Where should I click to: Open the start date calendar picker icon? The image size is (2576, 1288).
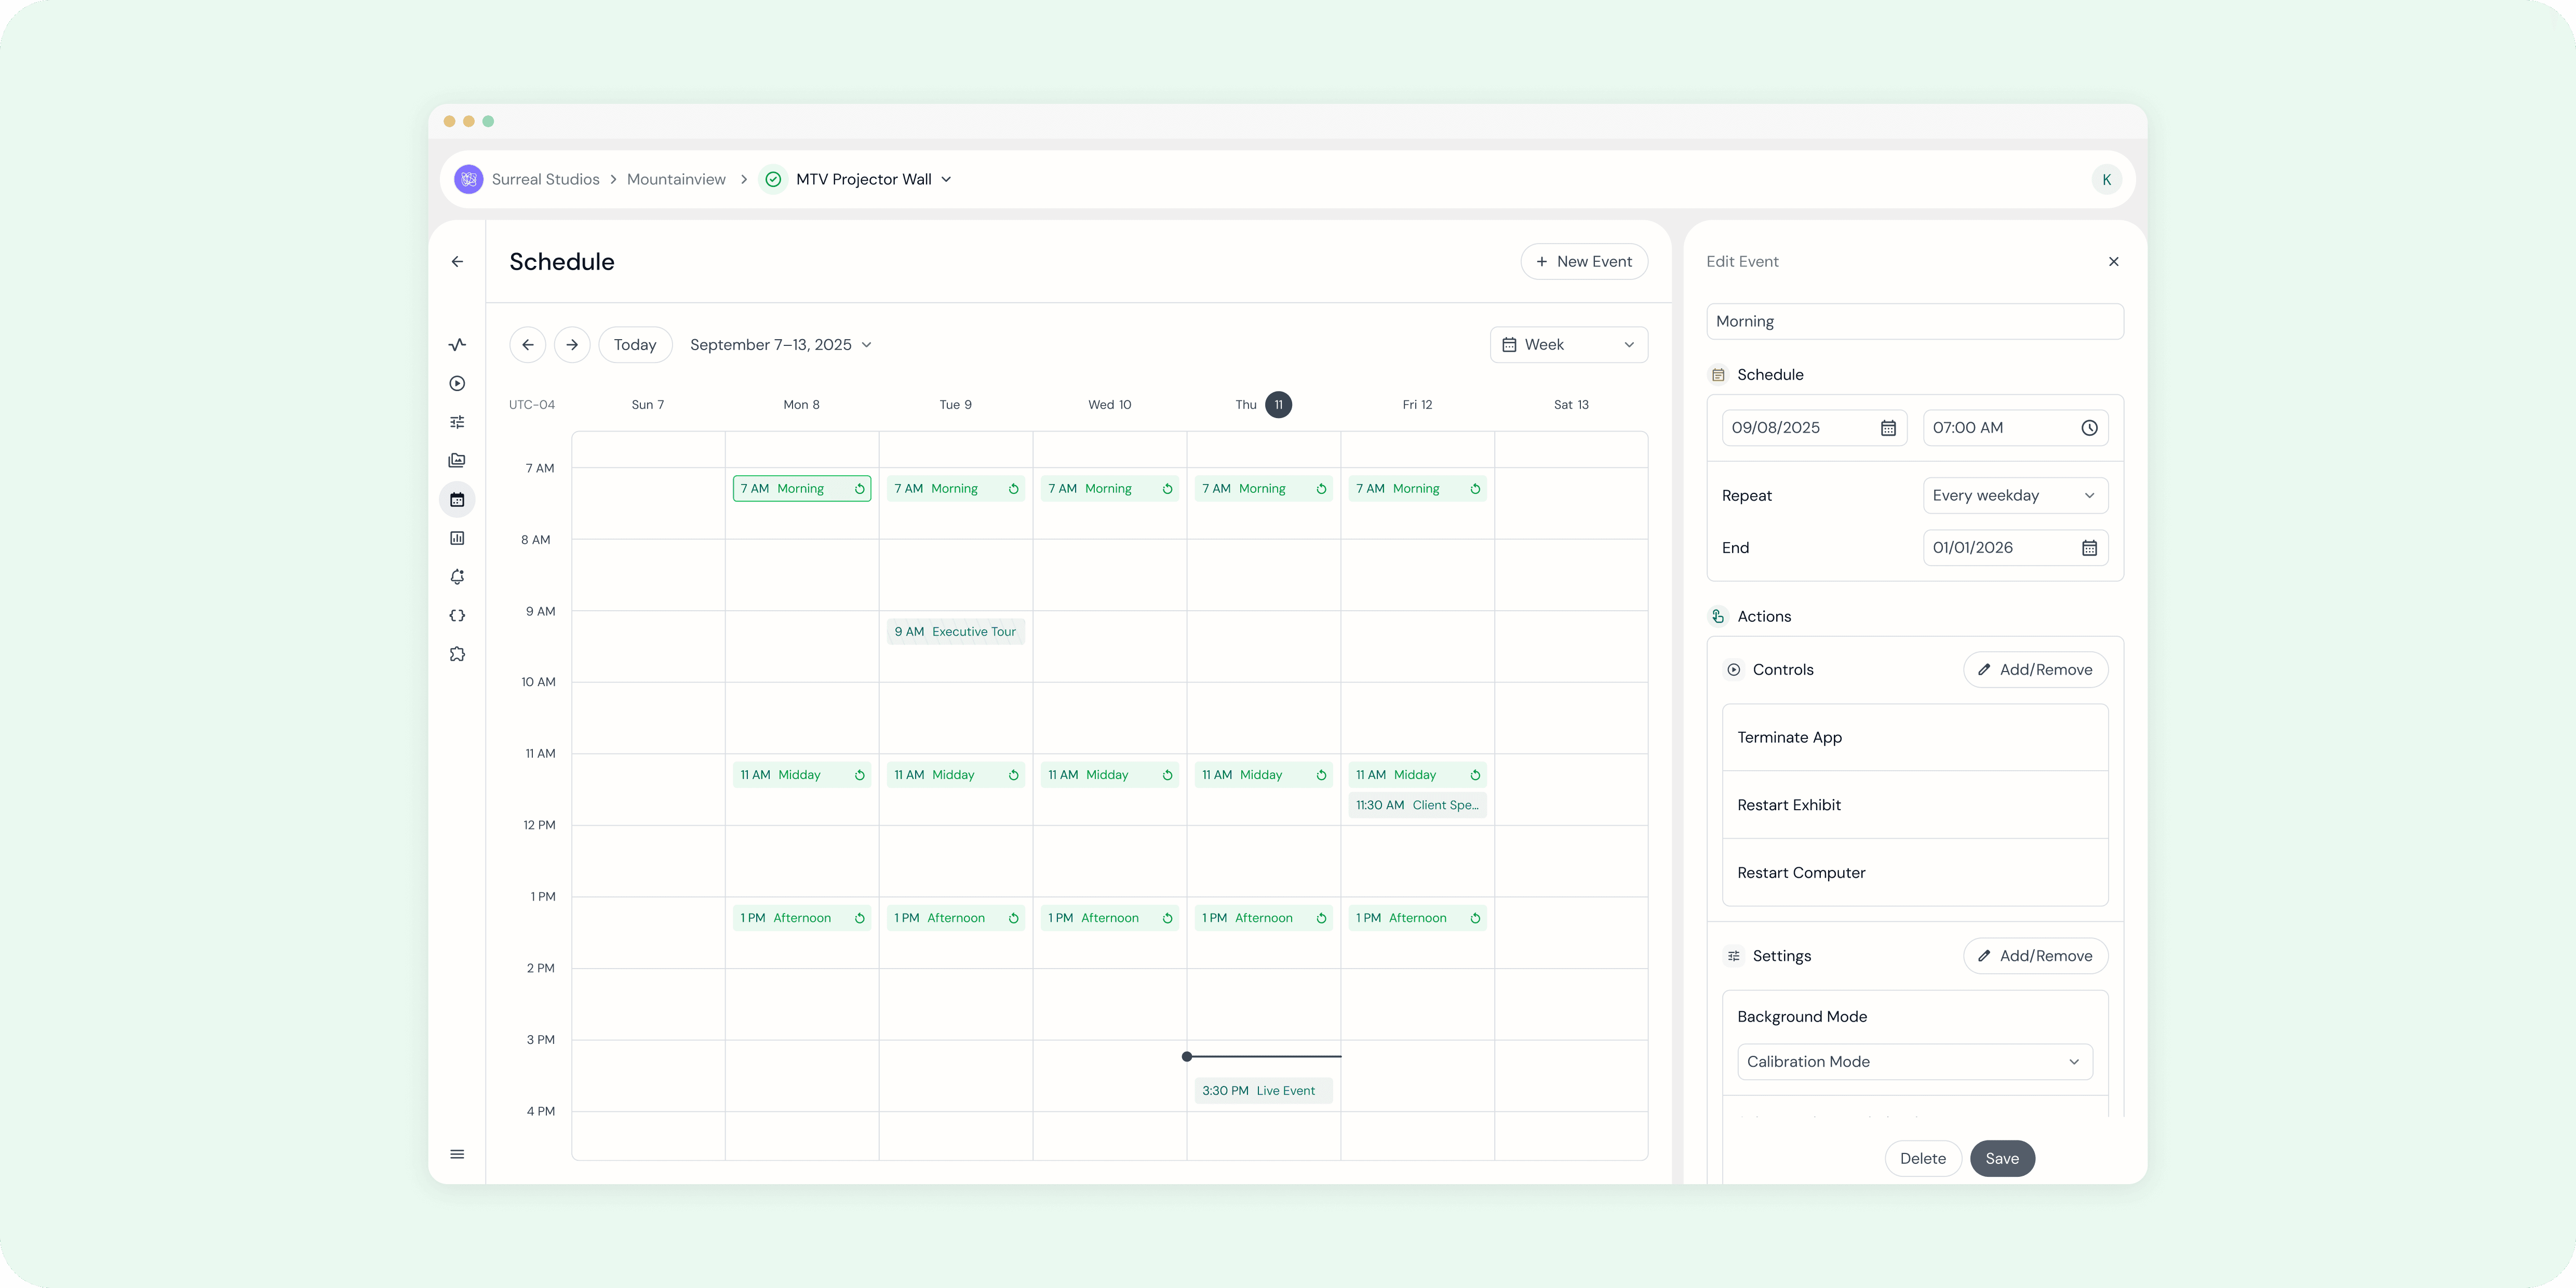(1888, 428)
